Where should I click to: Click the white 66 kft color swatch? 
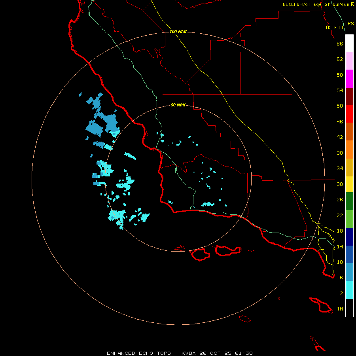tap(349, 44)
